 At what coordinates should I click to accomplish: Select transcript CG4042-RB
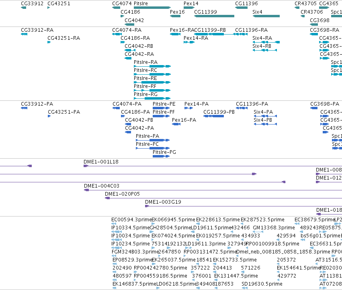(x=130, y=50)
